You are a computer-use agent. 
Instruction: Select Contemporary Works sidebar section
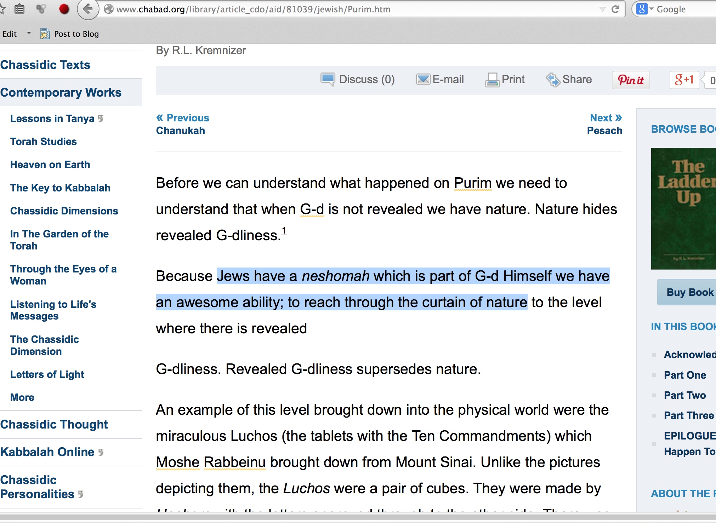pyautogui.click(x=61, y=92)
